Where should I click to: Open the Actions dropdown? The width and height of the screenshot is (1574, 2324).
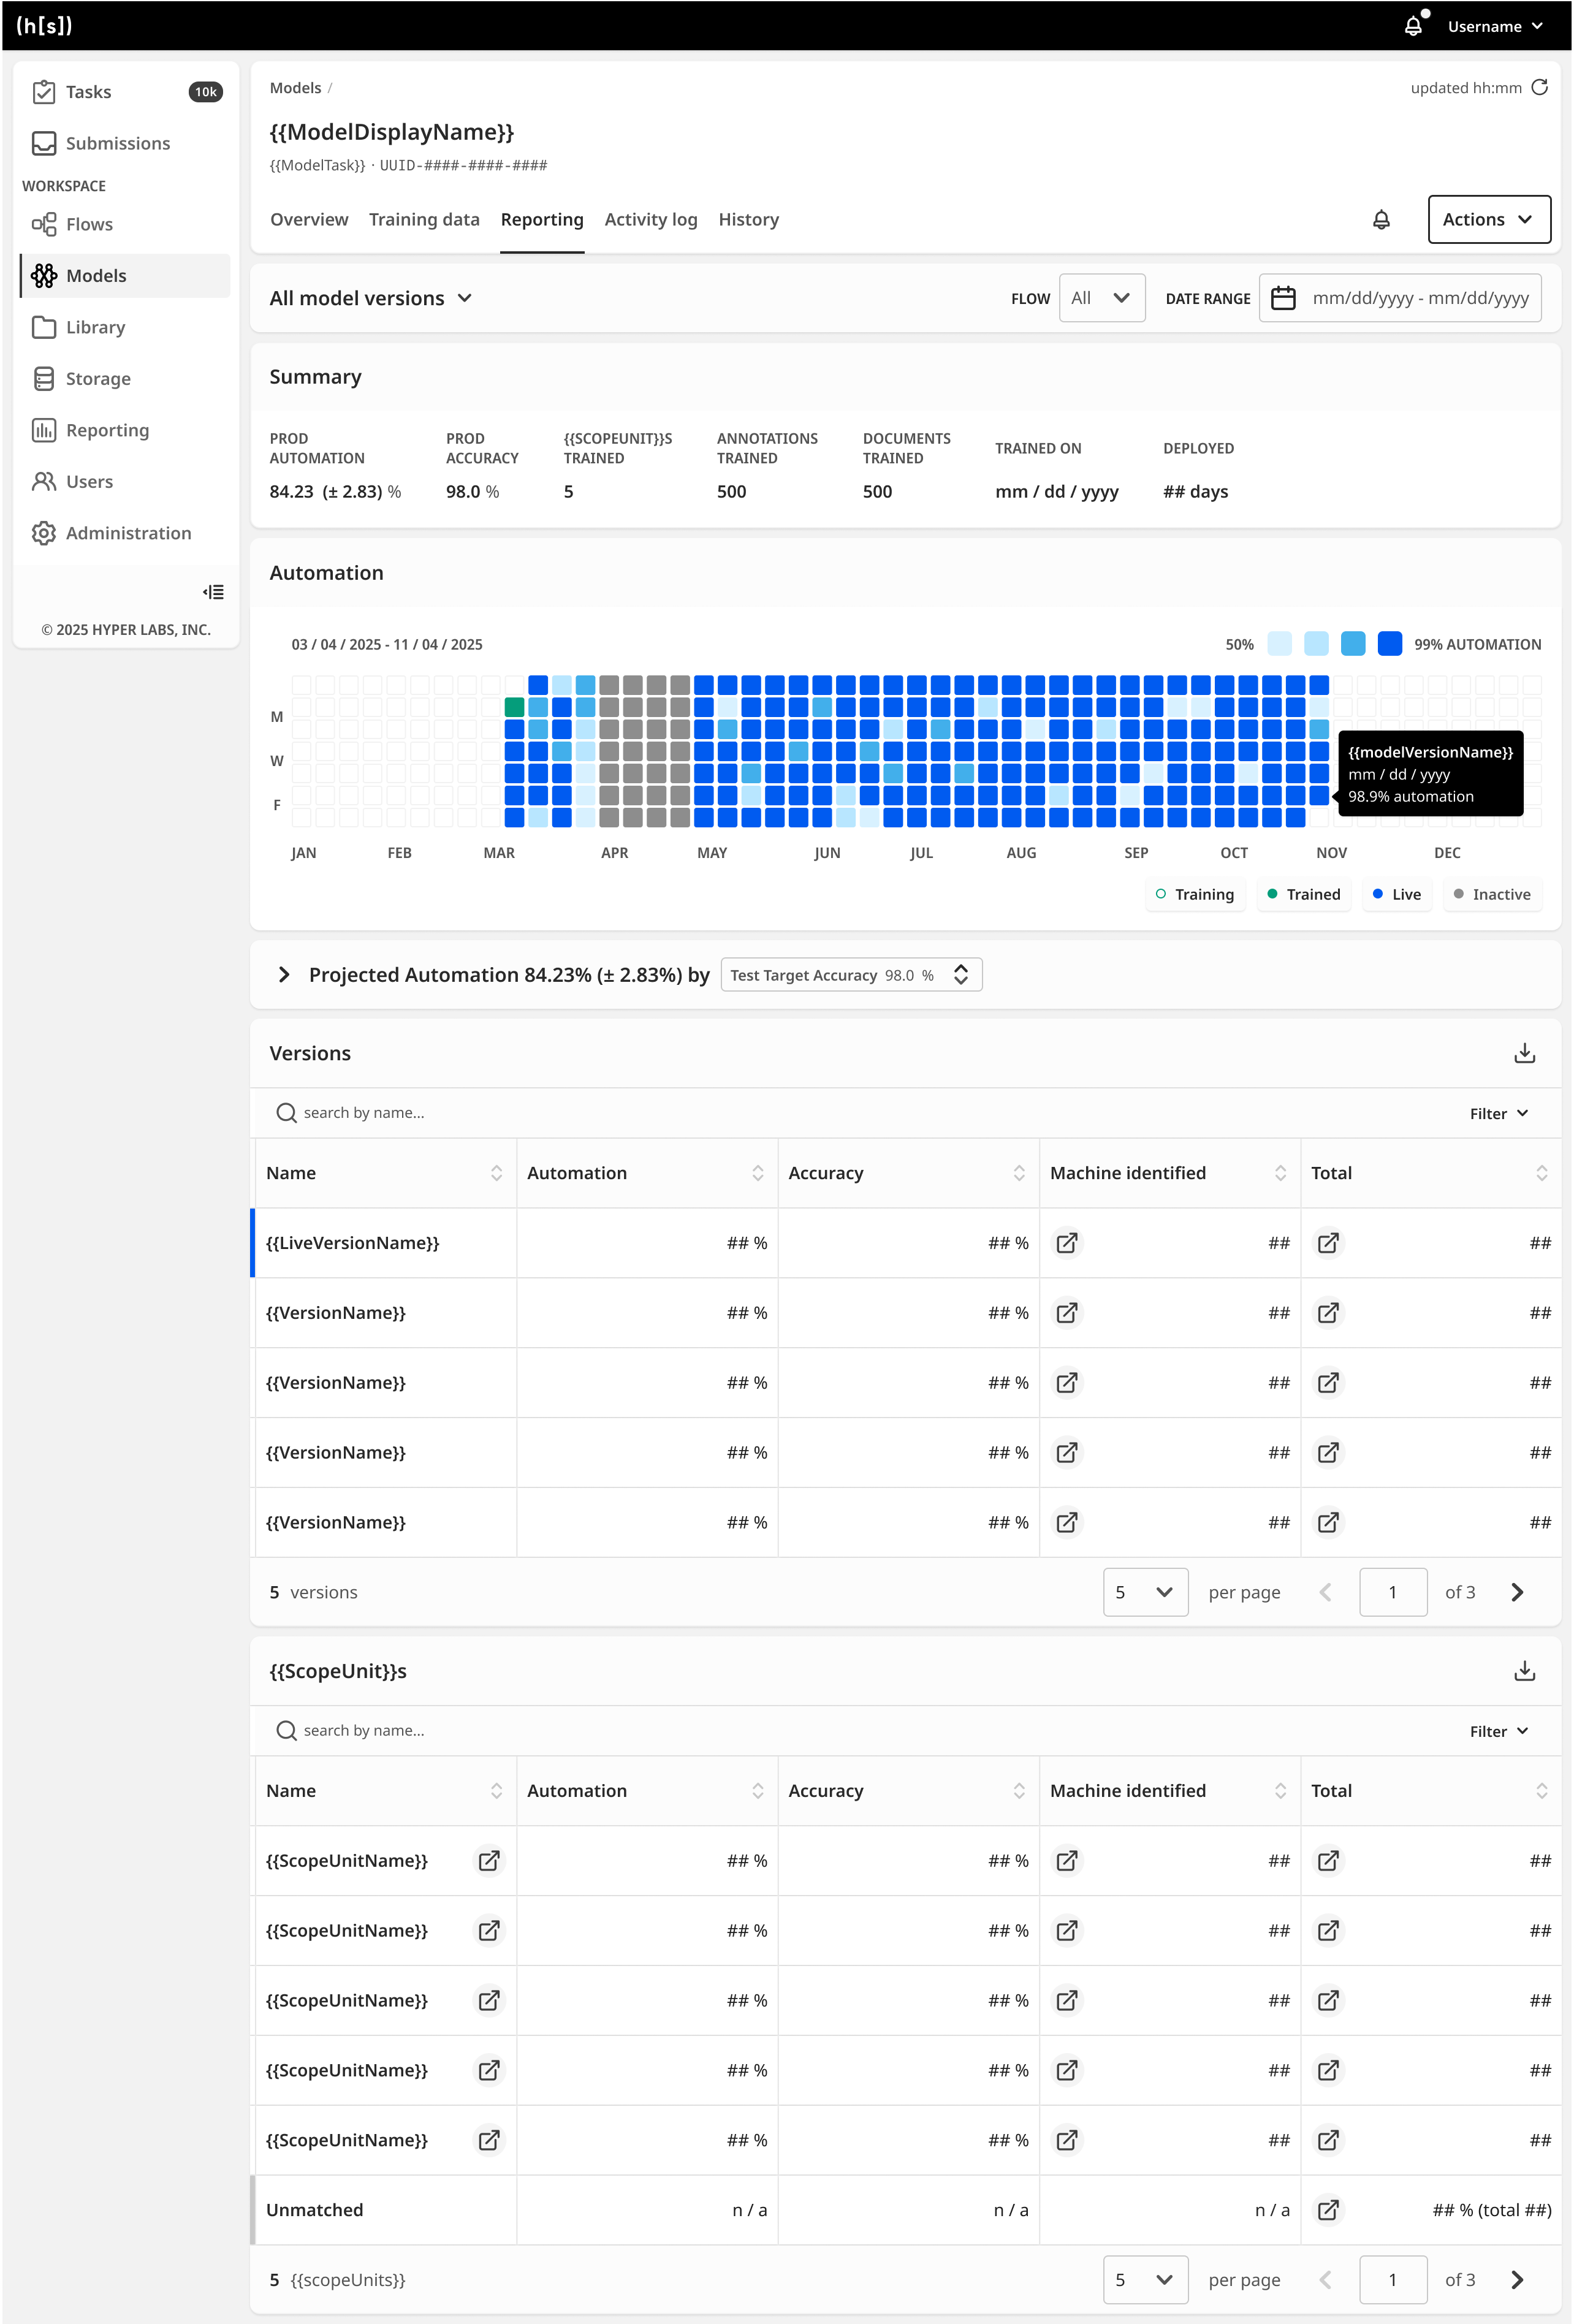pos(1488,219)
